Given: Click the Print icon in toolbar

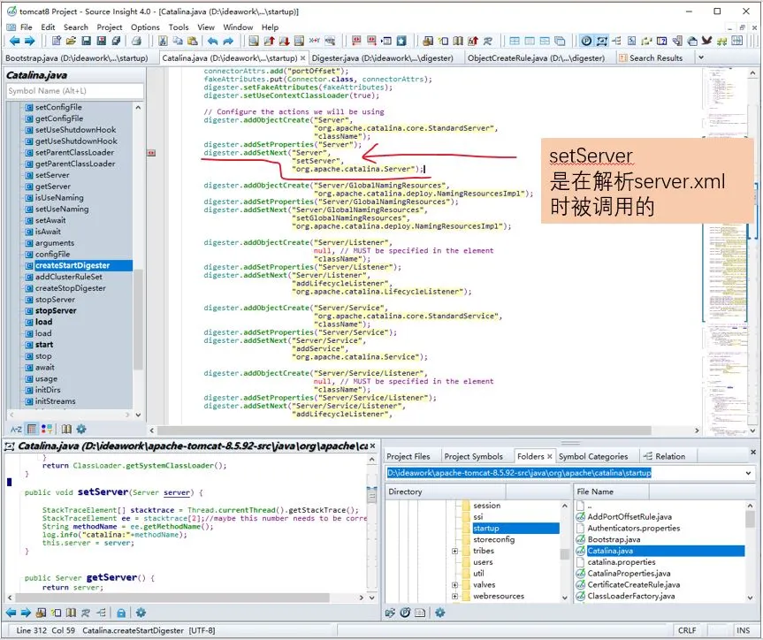Looking at the screenshot, I should point(137,41).
